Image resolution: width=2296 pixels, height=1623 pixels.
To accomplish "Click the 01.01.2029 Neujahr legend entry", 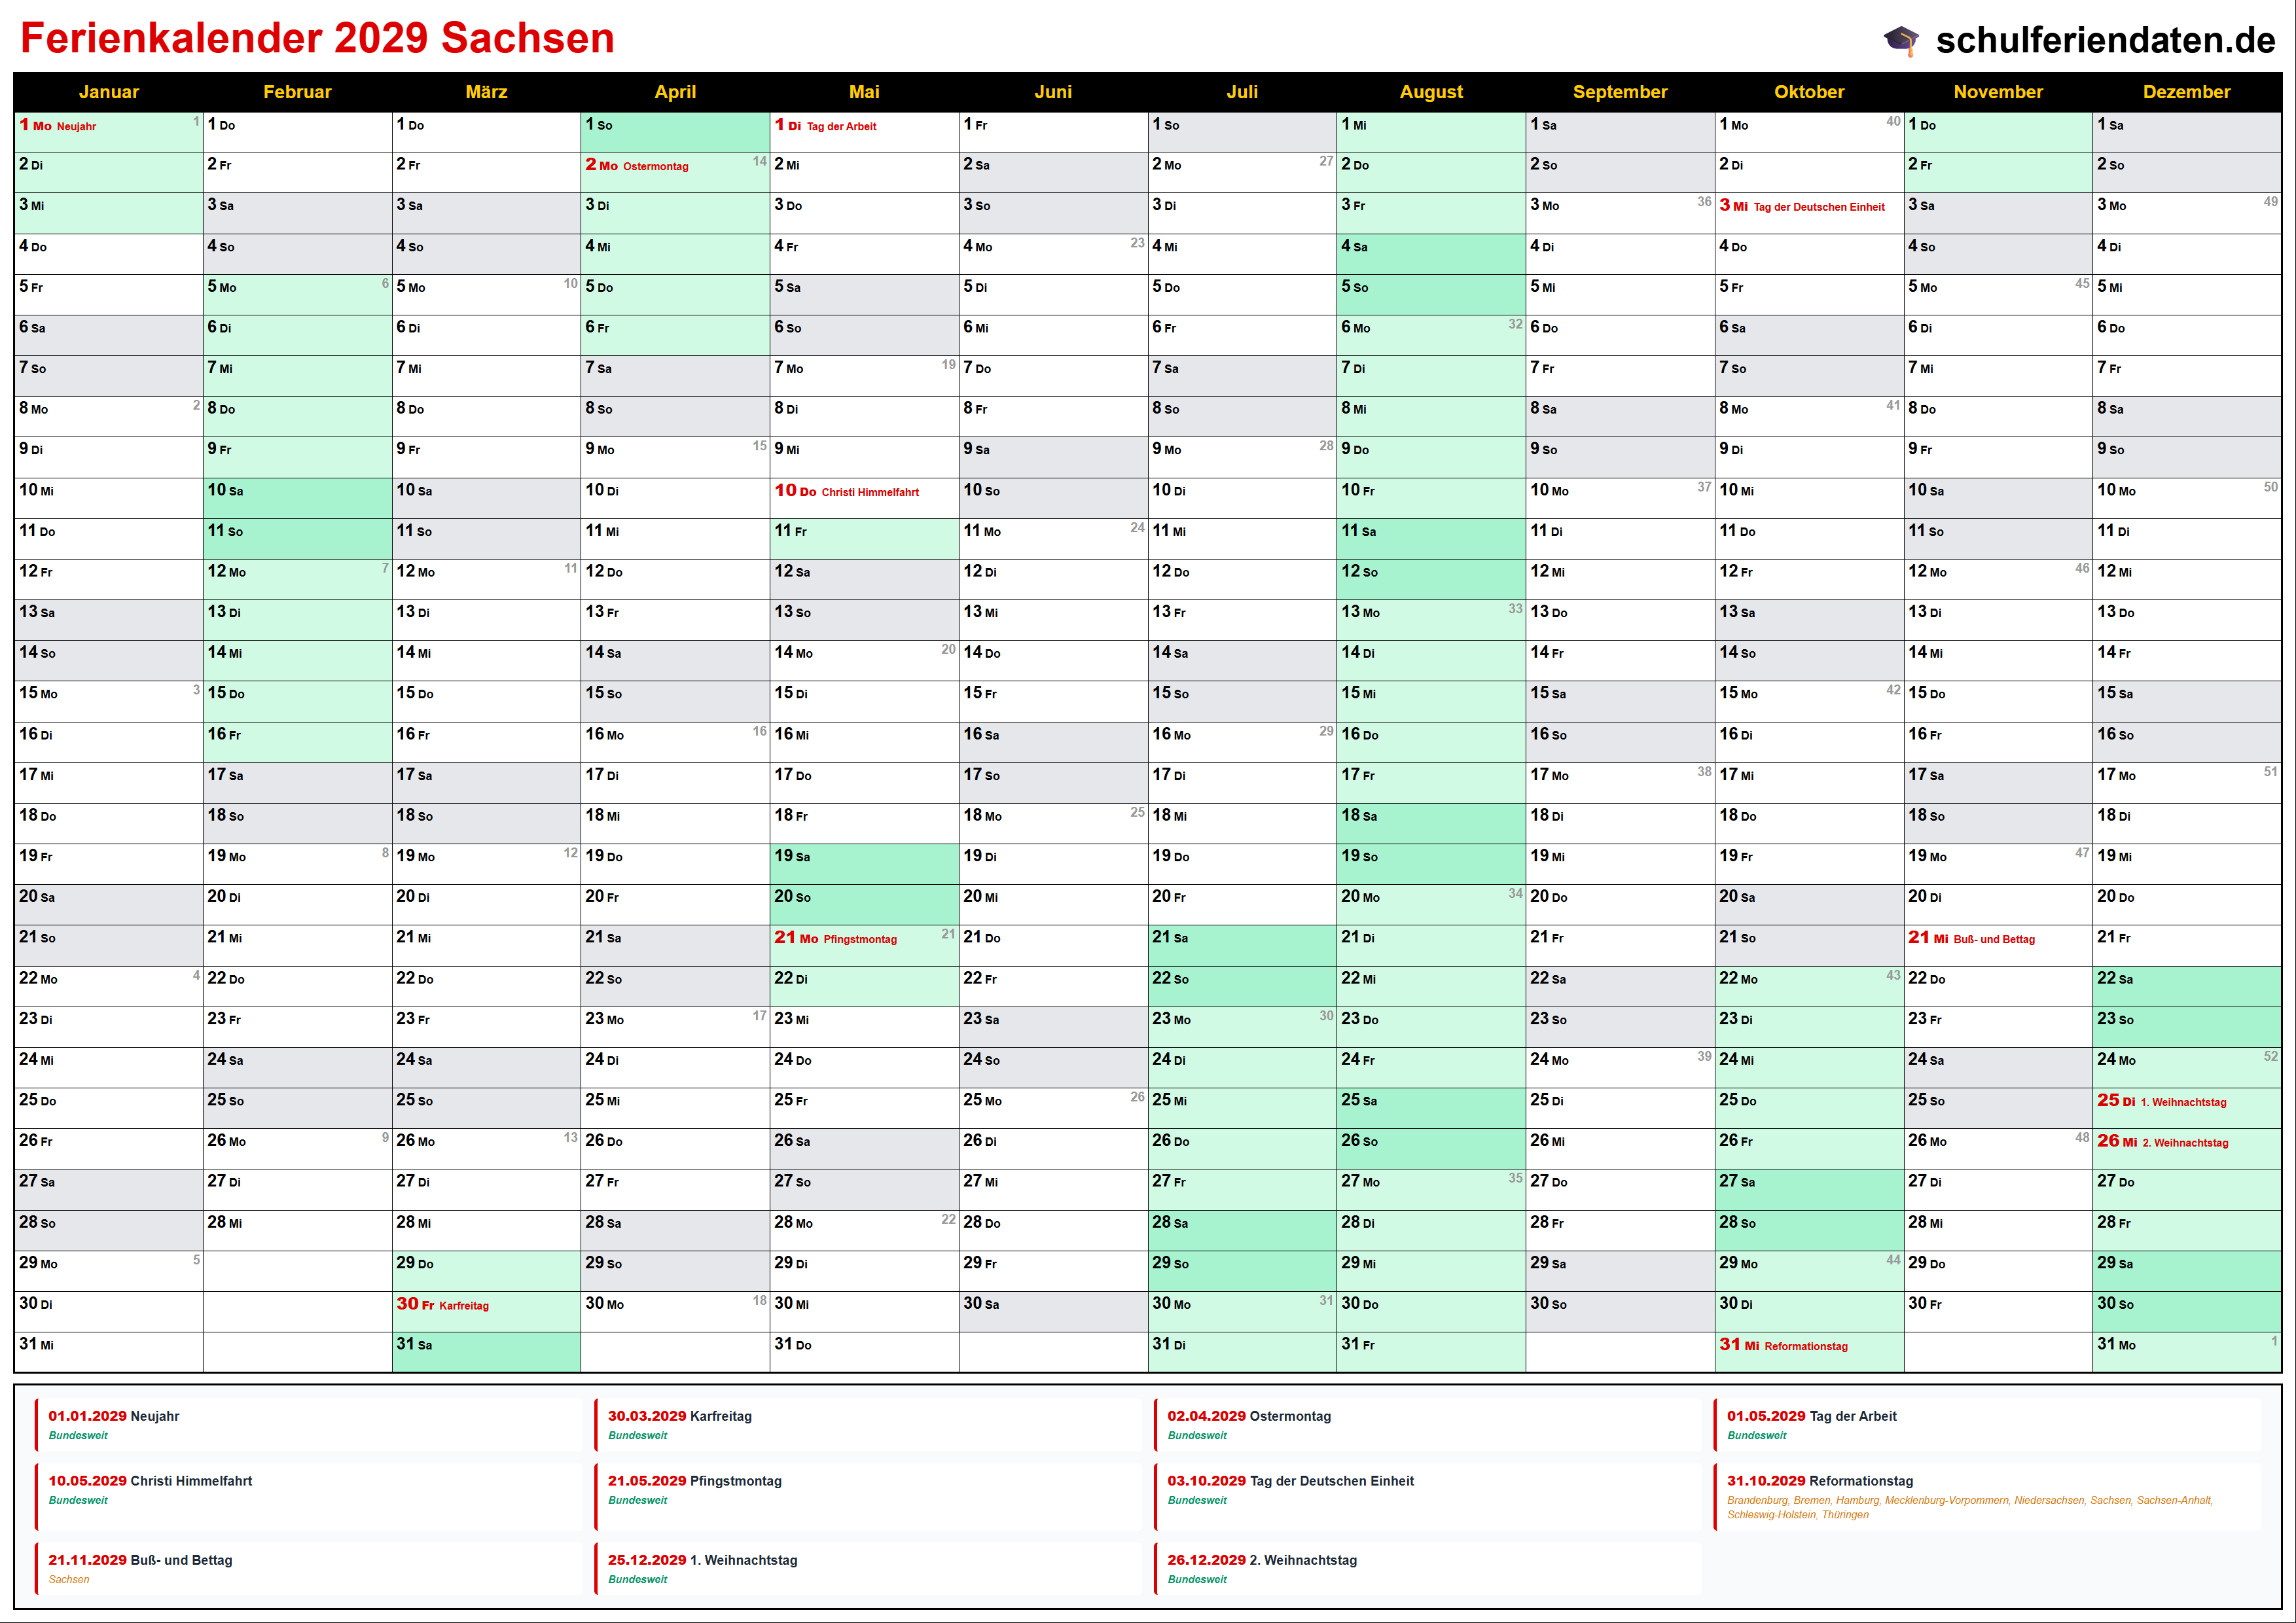I will tap(114, 1417).
